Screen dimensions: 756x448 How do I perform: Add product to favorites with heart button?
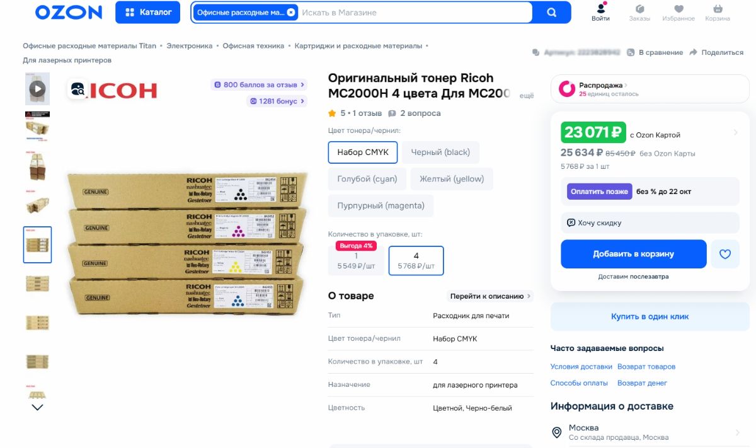click(725, 254)
